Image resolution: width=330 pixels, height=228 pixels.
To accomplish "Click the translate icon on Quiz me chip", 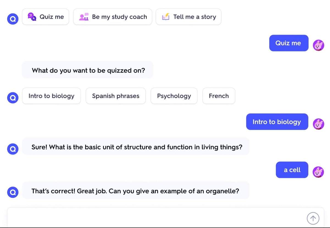I will 32,17.
